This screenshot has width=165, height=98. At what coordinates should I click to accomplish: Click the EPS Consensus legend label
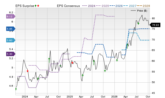[x=68, y=6]
